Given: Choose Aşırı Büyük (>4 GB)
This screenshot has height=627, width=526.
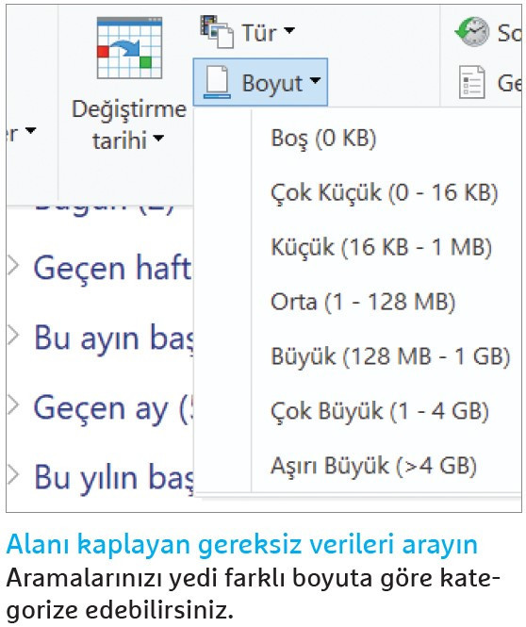Looking at the screenshot, I should tap(373, 466).
